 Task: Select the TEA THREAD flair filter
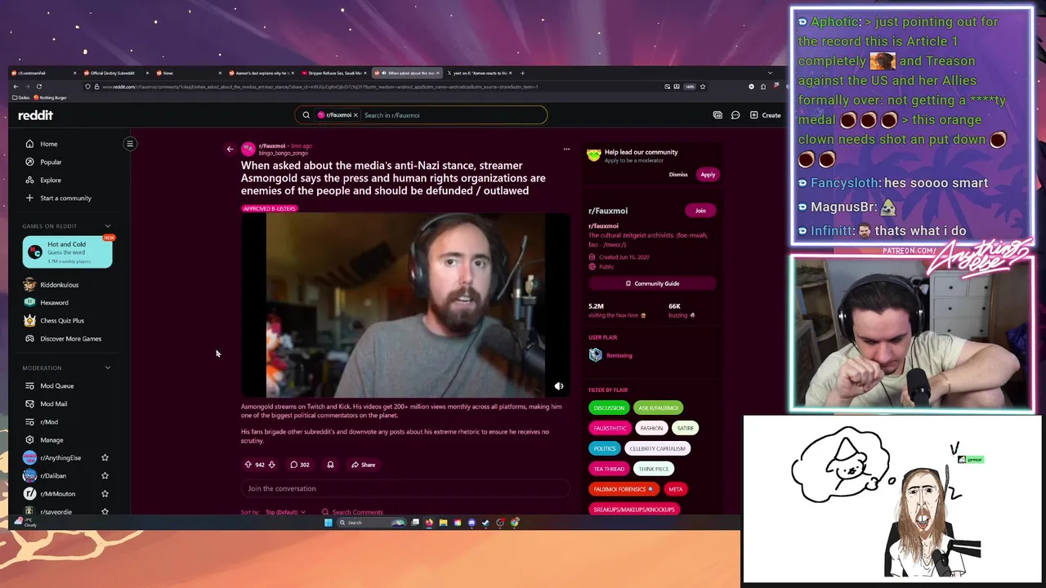point(609,469)
